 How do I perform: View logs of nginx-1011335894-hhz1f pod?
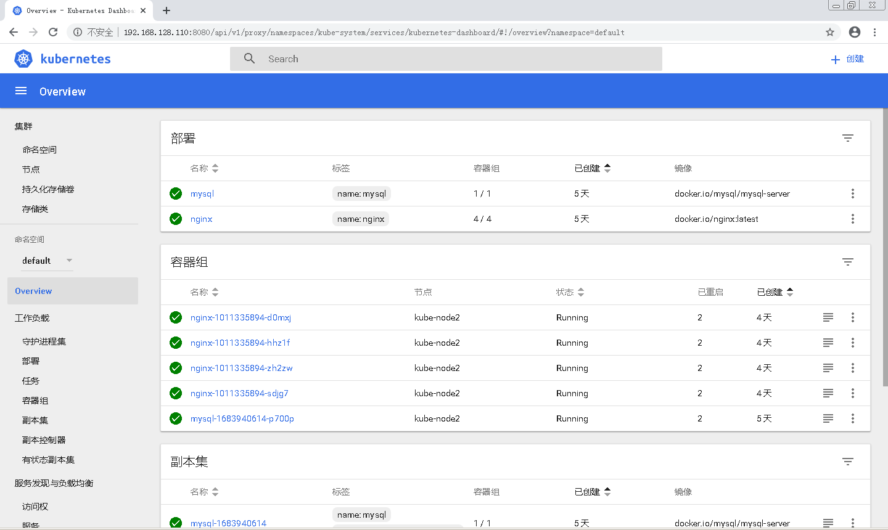tap(828, 343)
